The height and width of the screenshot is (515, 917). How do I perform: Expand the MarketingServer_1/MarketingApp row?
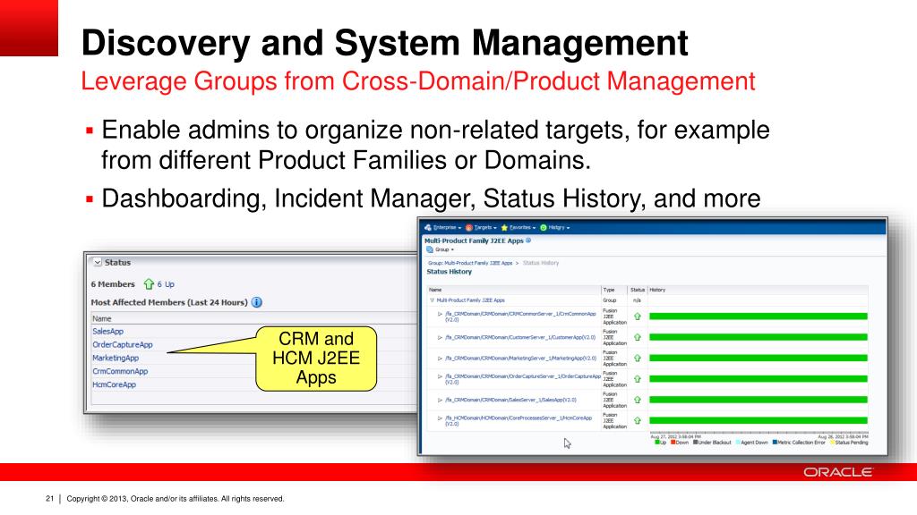point(441,359)
